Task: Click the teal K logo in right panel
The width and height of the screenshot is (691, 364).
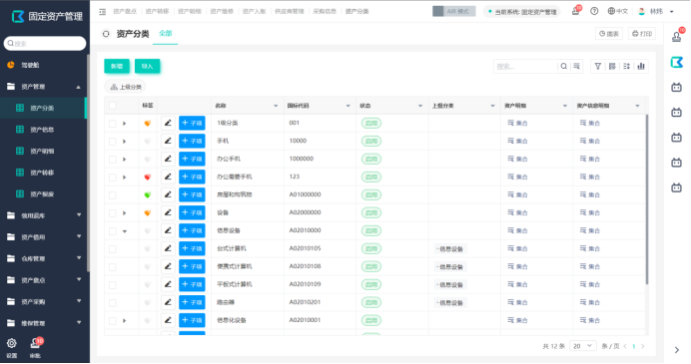Action: click(677, 63)
